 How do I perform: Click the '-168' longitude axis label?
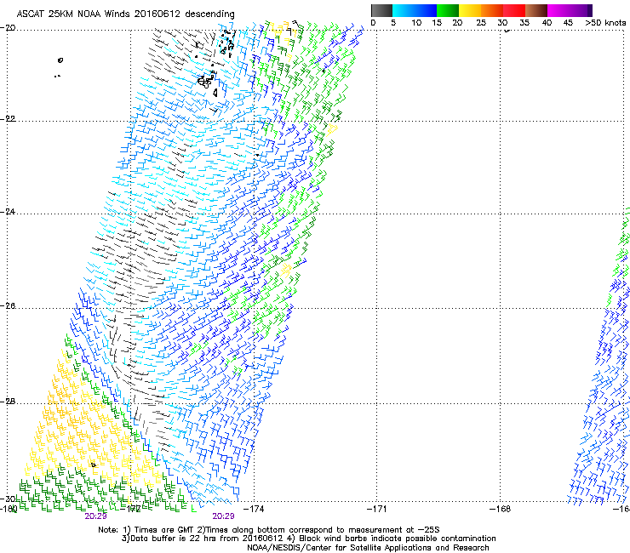[501, 510]
